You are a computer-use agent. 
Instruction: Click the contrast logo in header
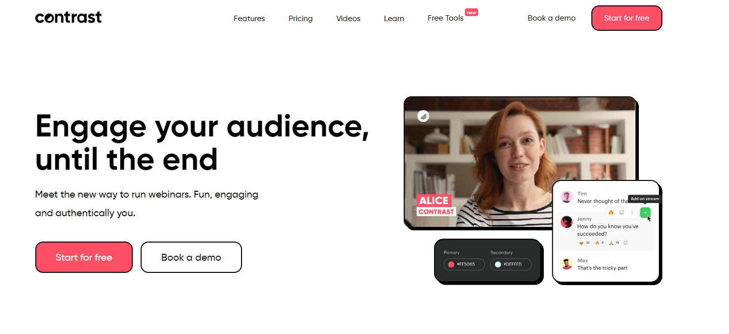[x=69, y=18]
